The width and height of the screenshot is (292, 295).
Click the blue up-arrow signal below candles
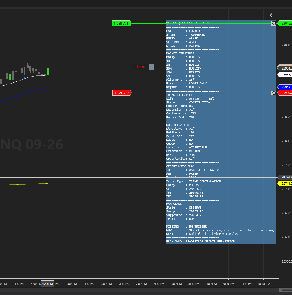click(25, 77)
